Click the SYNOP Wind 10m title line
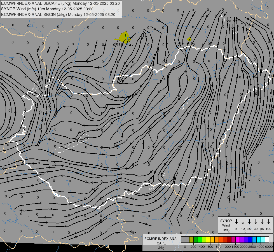Screen dimensions: 274x252 pos(47,9)
